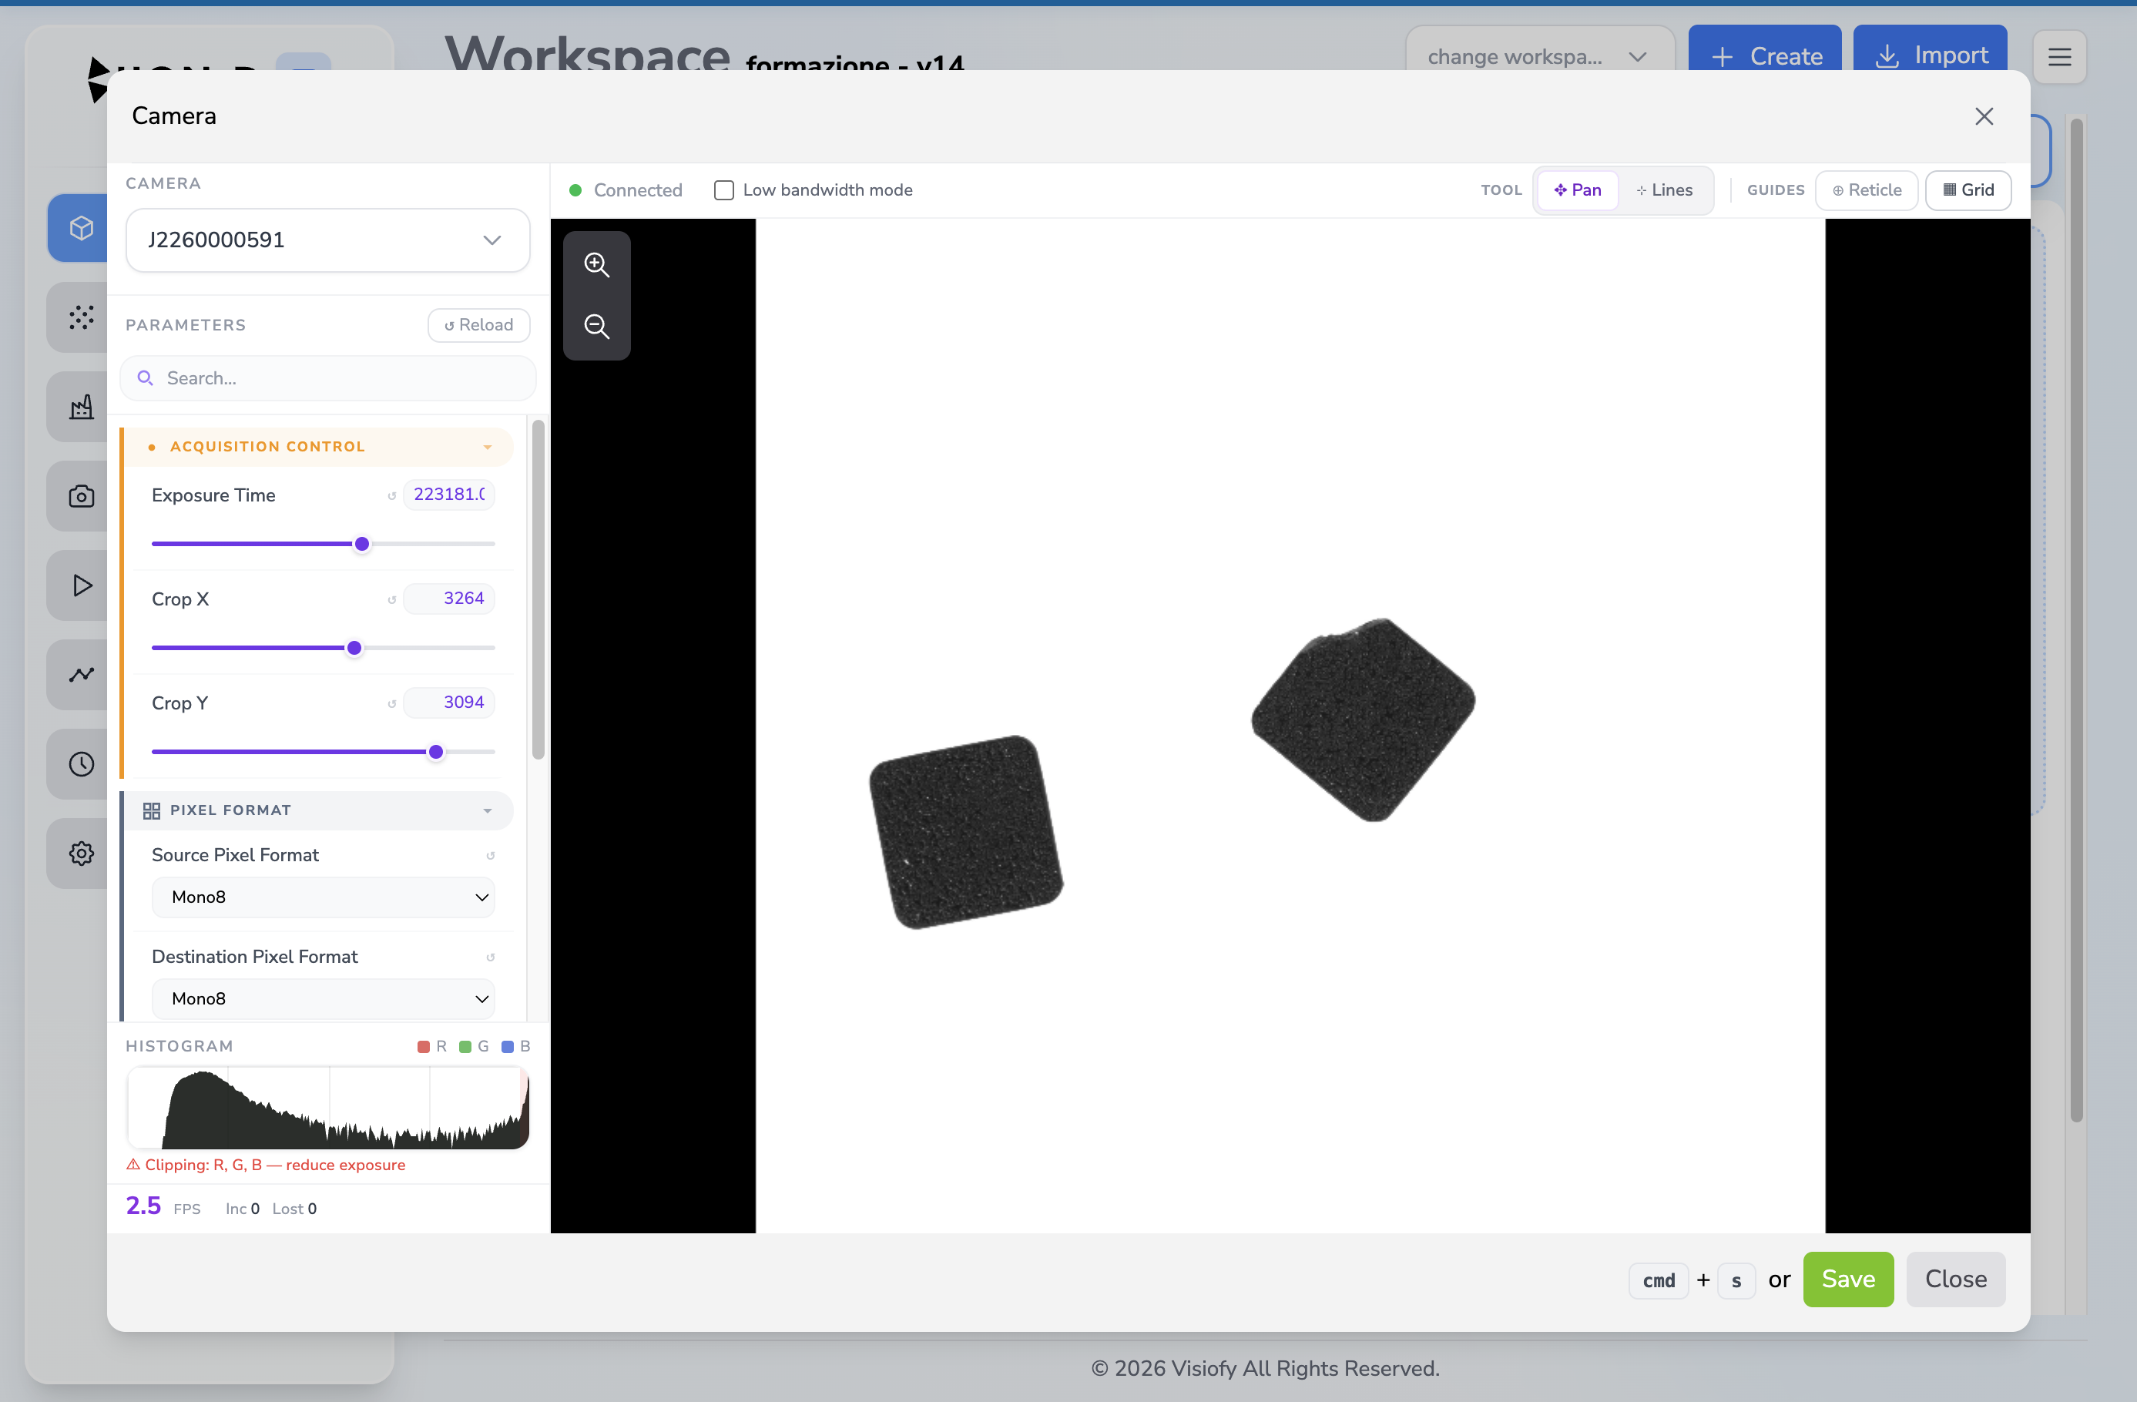The height and width of the screenshot is (1402, 2137).
Task: Click the Create button
Action: click(x=1764, y=56)
